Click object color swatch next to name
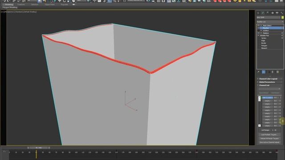The width and height of the screenshot is (285, 160). click(282, 17)
